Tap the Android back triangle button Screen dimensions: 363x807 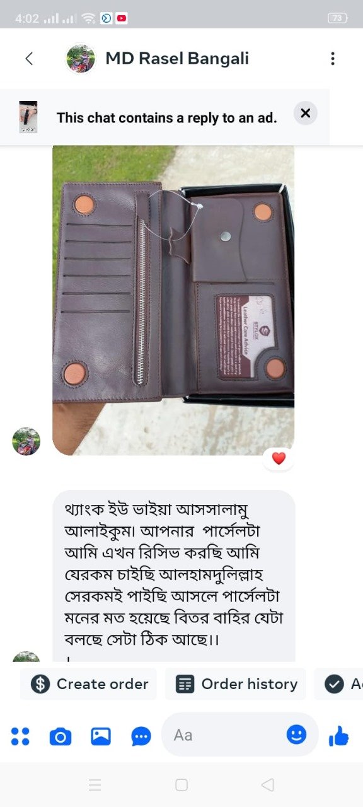coord(268,785)
